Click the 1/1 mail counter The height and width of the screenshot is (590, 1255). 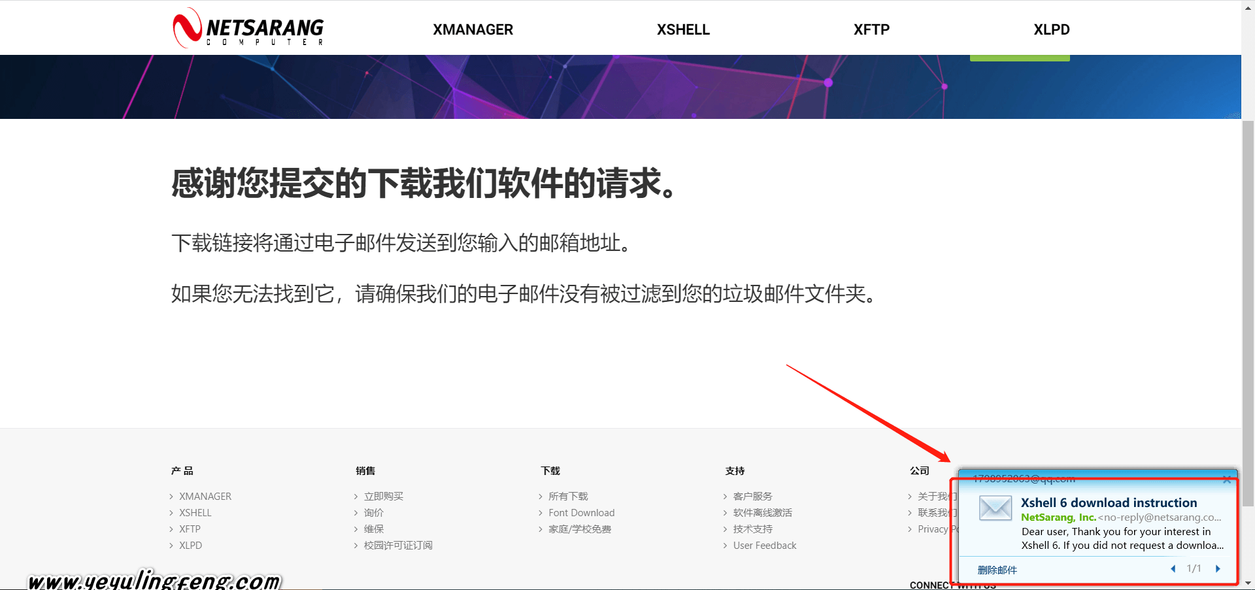coord(1194,569)
